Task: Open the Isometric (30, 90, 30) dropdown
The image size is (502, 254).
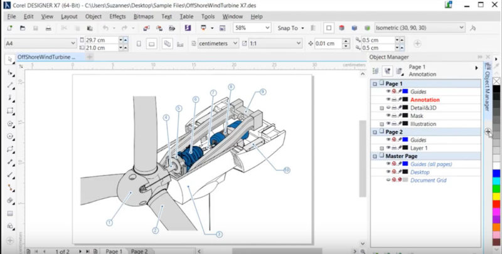Action: click(461, 28)
